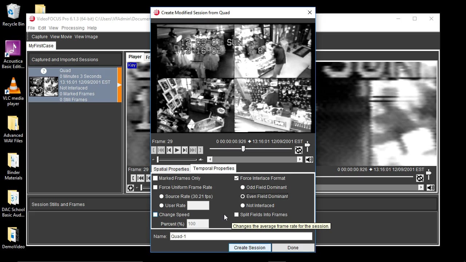Open VLC media player desktop shortcut
This screenshot has height=262, width=466.
tap(13, 91)
